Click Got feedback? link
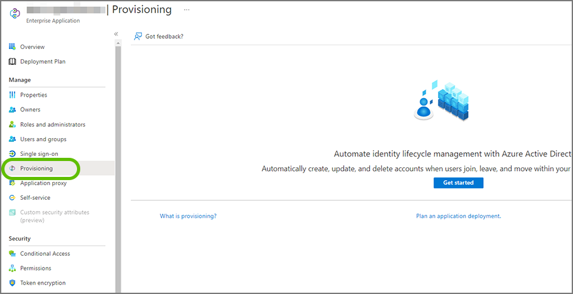The image size is (573, 294). 164,36
